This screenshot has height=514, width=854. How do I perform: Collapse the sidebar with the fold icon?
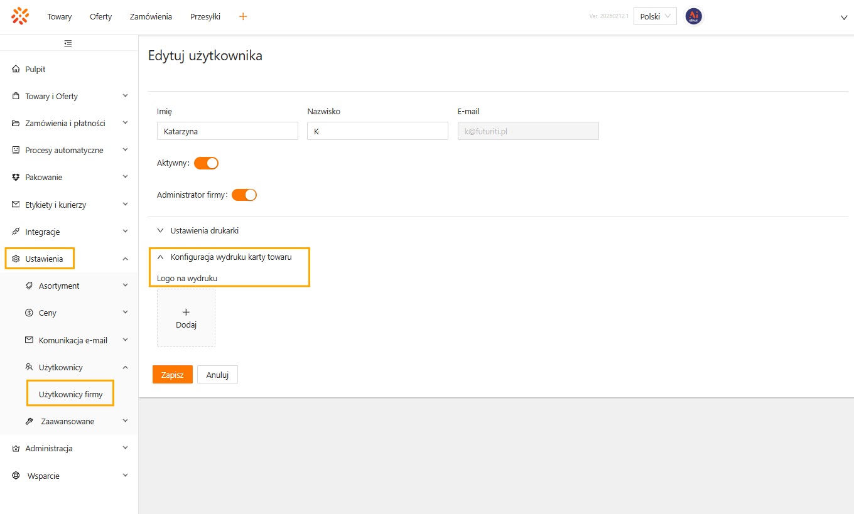[x=68, y=43]
